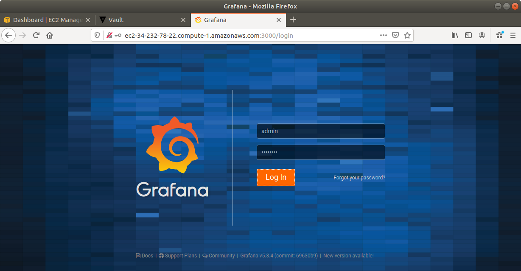Close the Firefox window
The height and width of the screenshot is (271, 521).
[x=514, y=6]
